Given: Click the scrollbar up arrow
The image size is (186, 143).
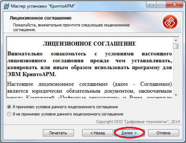Looking at the screenshot, I should [x=176, y=40].
